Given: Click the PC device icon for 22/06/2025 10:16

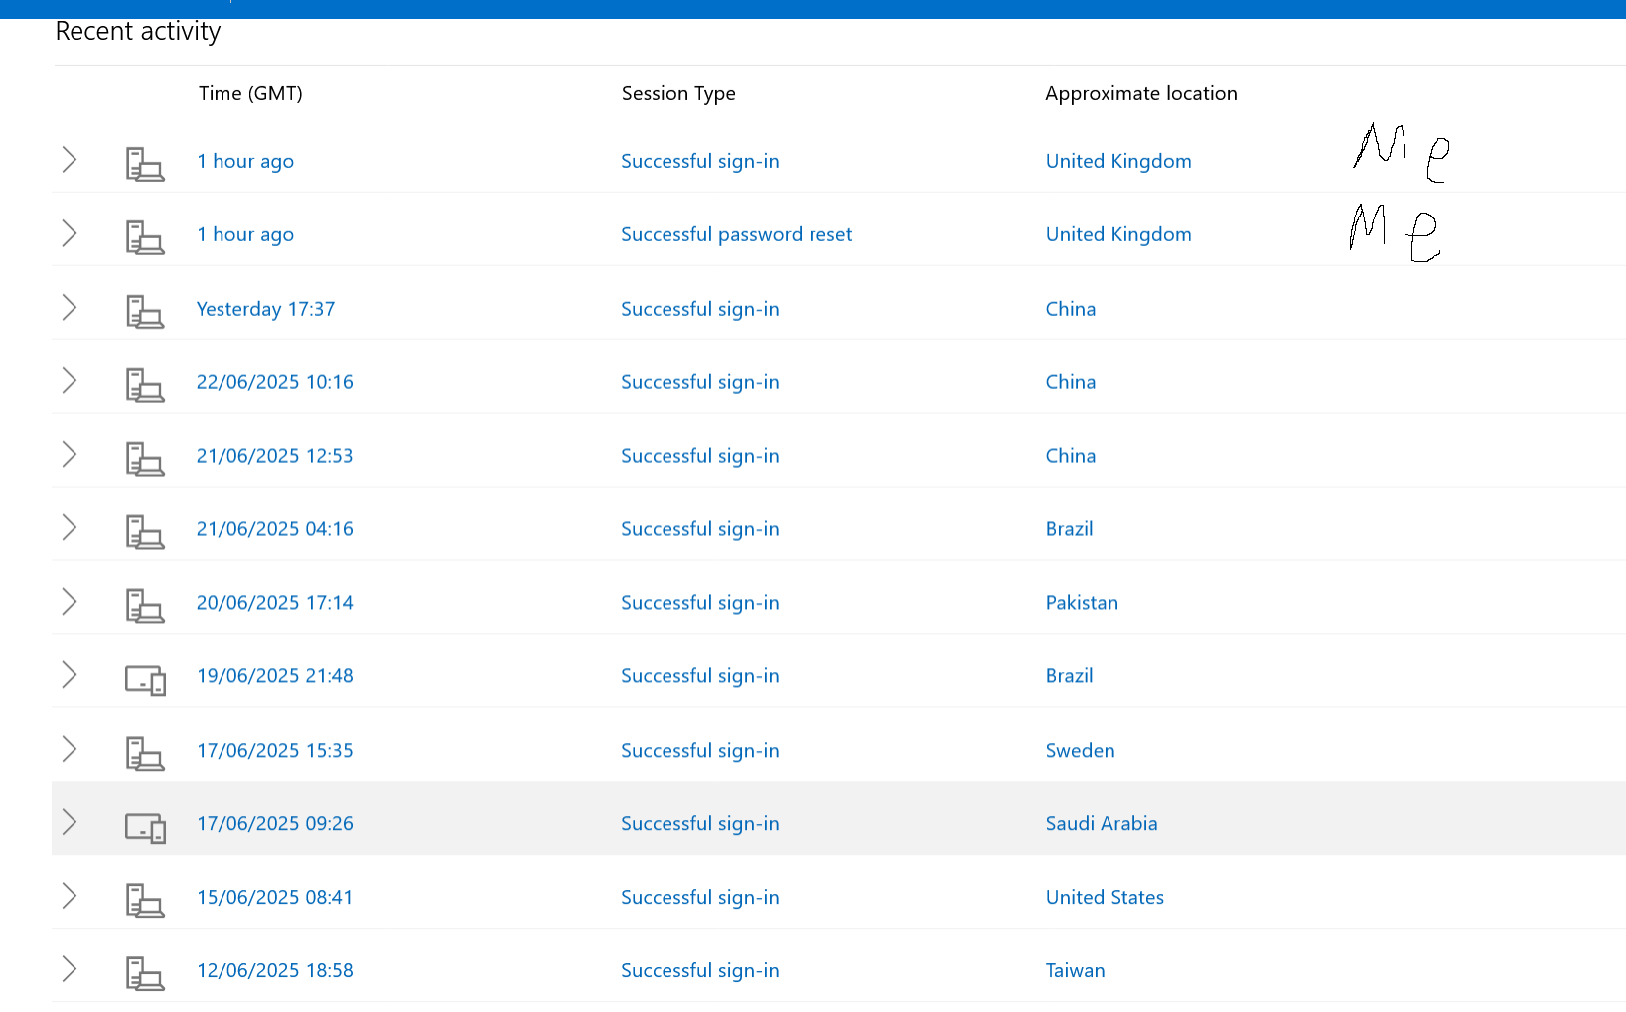Looking at the screenshot, I should (145, 384).
